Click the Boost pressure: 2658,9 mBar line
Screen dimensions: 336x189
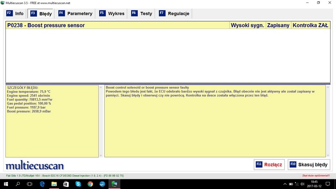[x=29, y=111]
